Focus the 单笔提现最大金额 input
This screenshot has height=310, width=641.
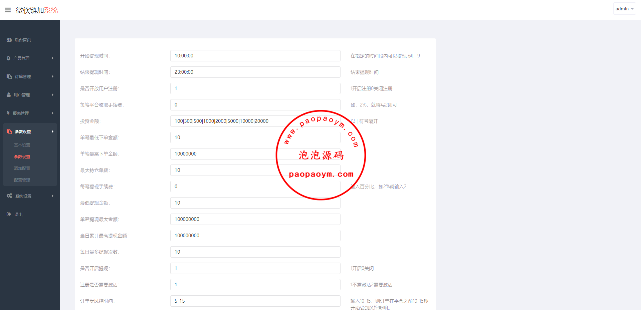(255, 219)
